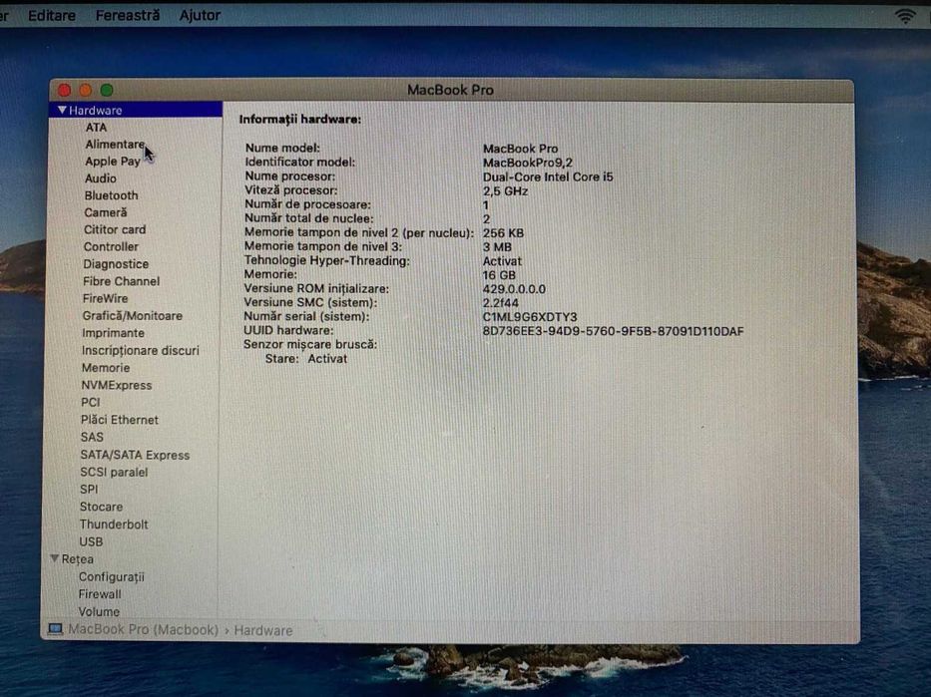Open the Fereastră menu
Viewport: 931px width, 697px height.
tap(128, 15)
